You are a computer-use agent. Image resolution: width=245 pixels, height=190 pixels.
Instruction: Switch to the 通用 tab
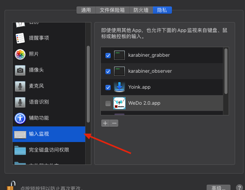click(86, 10)
